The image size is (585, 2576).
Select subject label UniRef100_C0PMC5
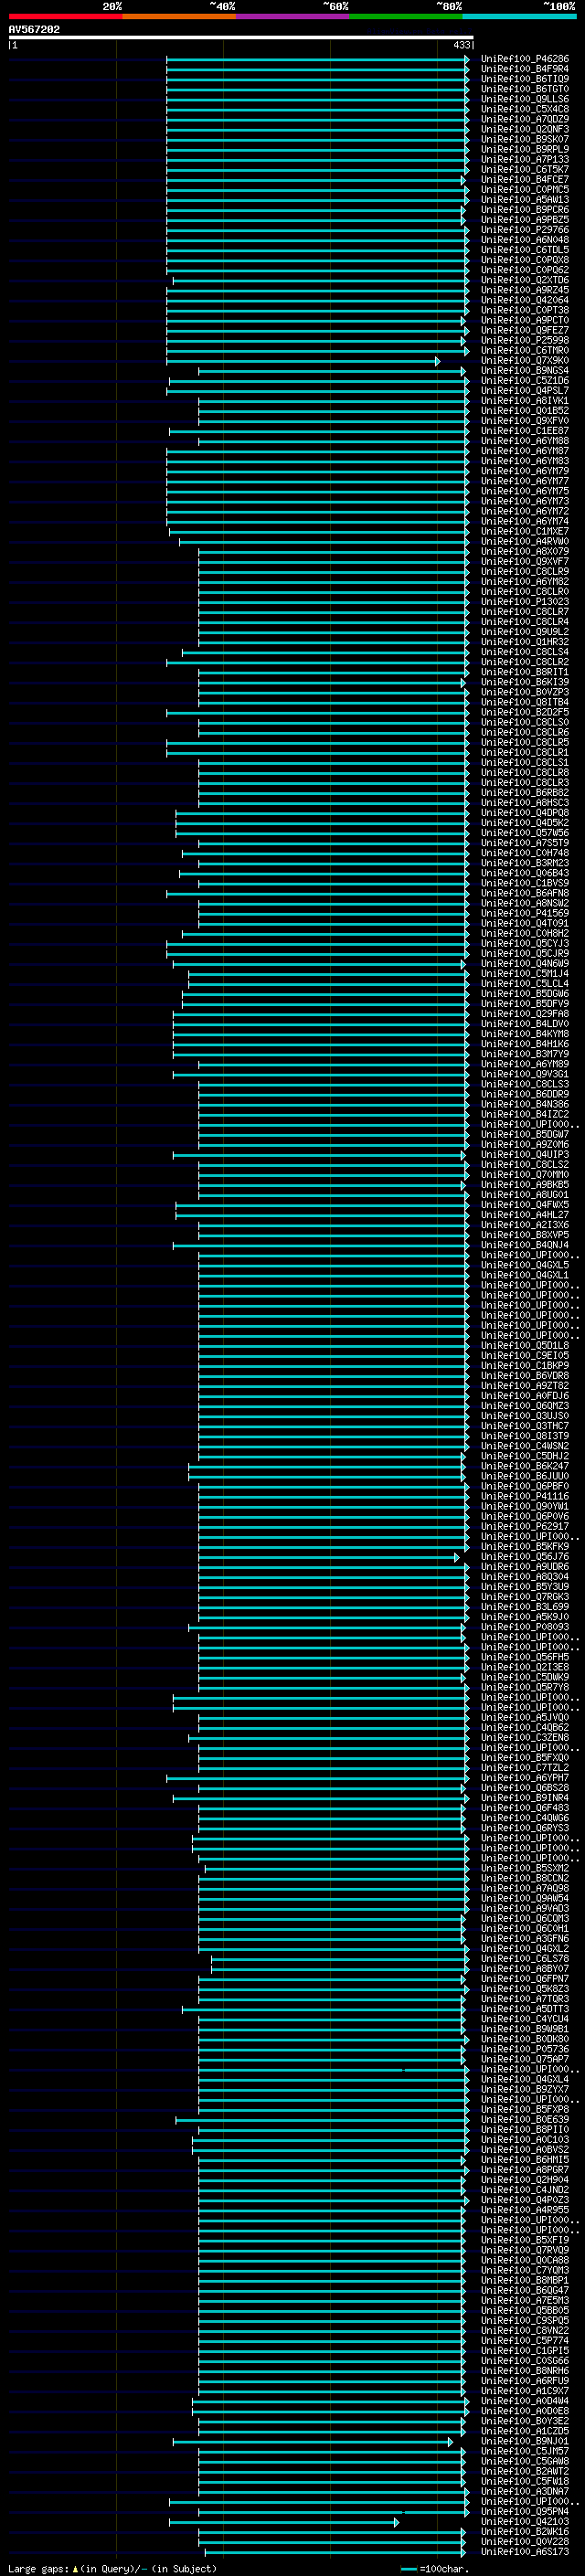click(524, 189)
